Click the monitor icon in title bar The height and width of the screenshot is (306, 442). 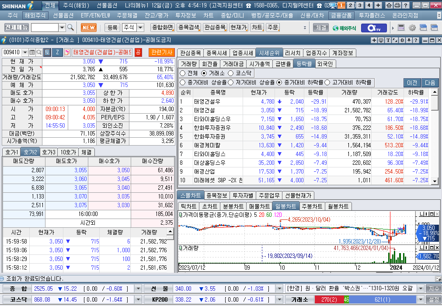click(333, 5)
